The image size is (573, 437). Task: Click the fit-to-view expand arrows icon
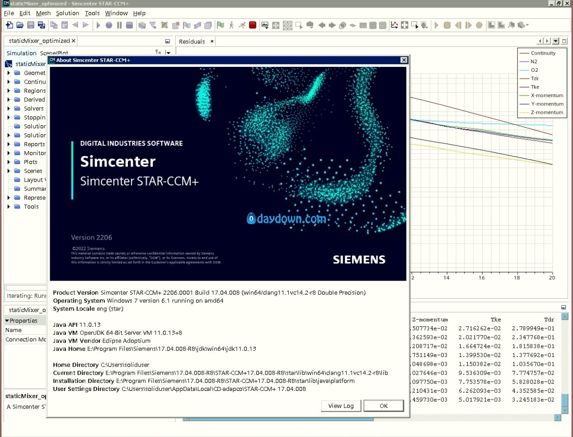pyautogui.click(x=404, y=25)
